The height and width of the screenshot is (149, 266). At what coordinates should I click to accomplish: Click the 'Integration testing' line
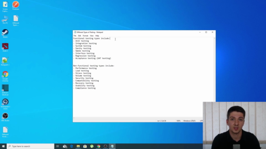[85, 43]
